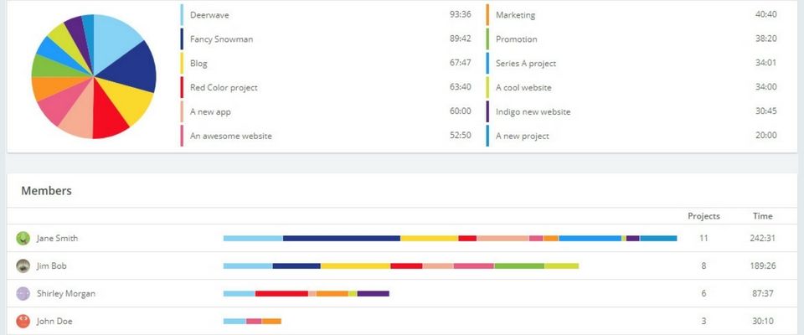This screenshot has height=335, width=804.
Task: Click Shirley Morgan's purple avatar icon
Action: coord(23,293)
